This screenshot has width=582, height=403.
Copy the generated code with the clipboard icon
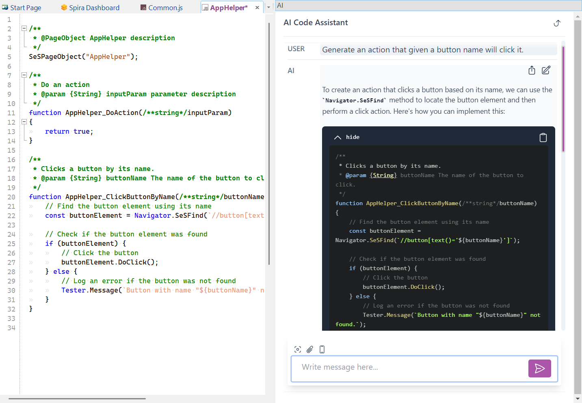(x=543, y=137)
